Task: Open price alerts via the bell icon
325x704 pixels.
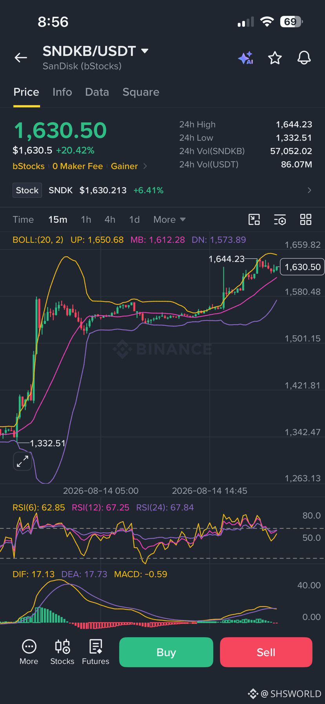Action: click(304, 58)
